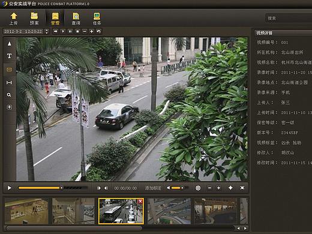Open the first store interior thumbnail

coord(26,211)
